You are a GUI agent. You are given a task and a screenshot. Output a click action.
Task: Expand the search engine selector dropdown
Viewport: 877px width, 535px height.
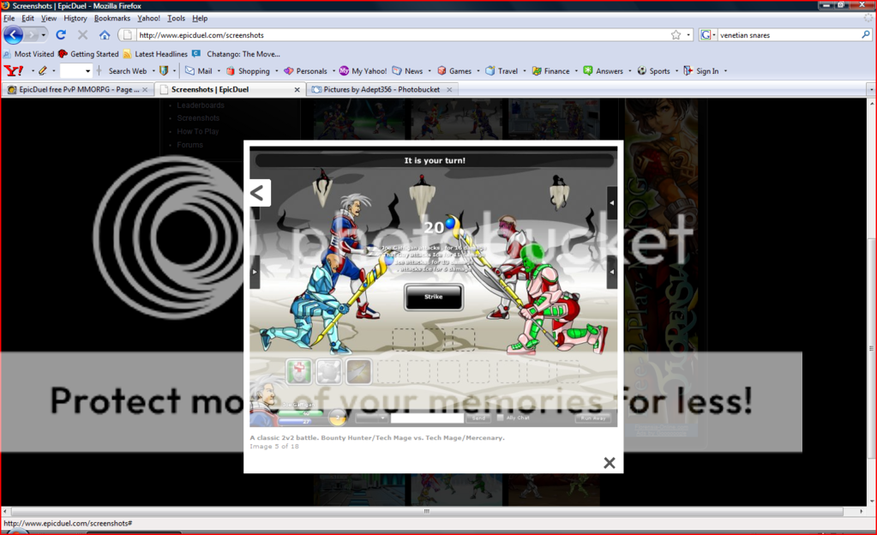pyautogui.click(x=708, y=35)
